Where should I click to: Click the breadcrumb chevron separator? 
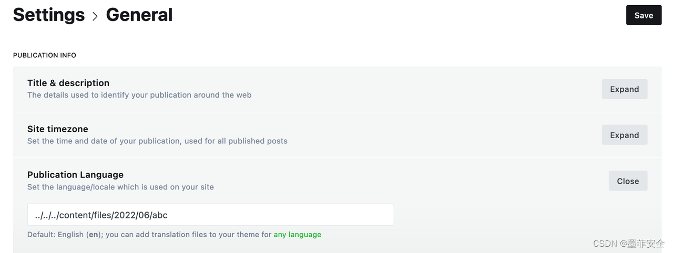(x=95, y=16)
